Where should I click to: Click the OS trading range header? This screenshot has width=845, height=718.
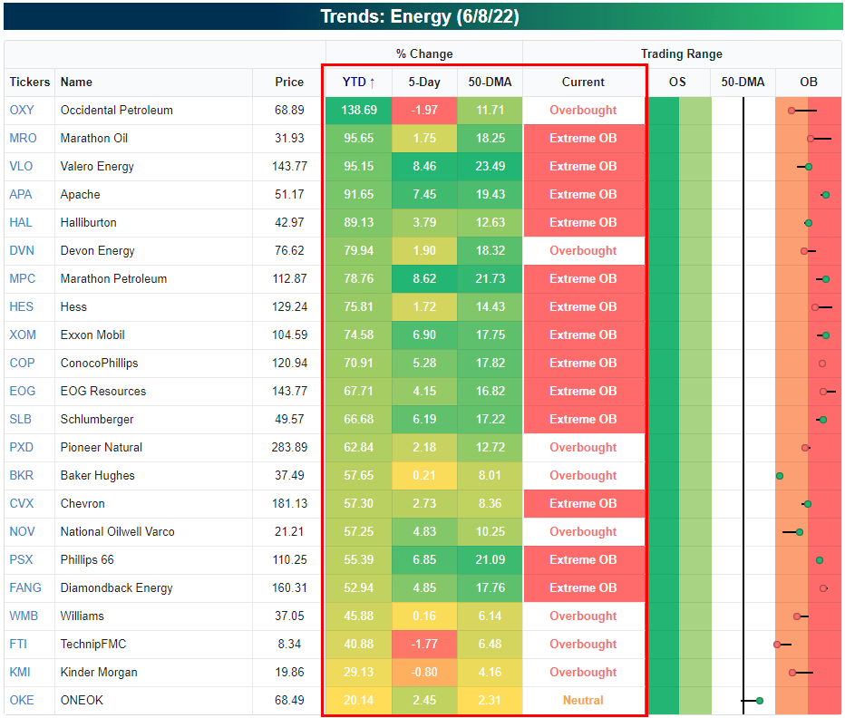coord(677,82)
